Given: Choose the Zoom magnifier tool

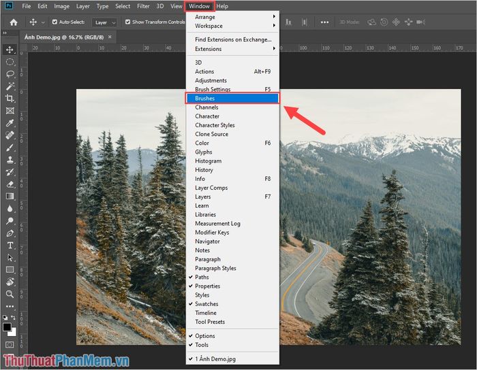Looking at the screenshot, I should click(10, 294).
